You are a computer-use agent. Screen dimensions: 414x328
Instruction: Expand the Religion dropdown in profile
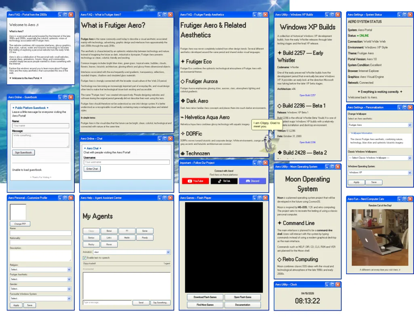[40, 269]
